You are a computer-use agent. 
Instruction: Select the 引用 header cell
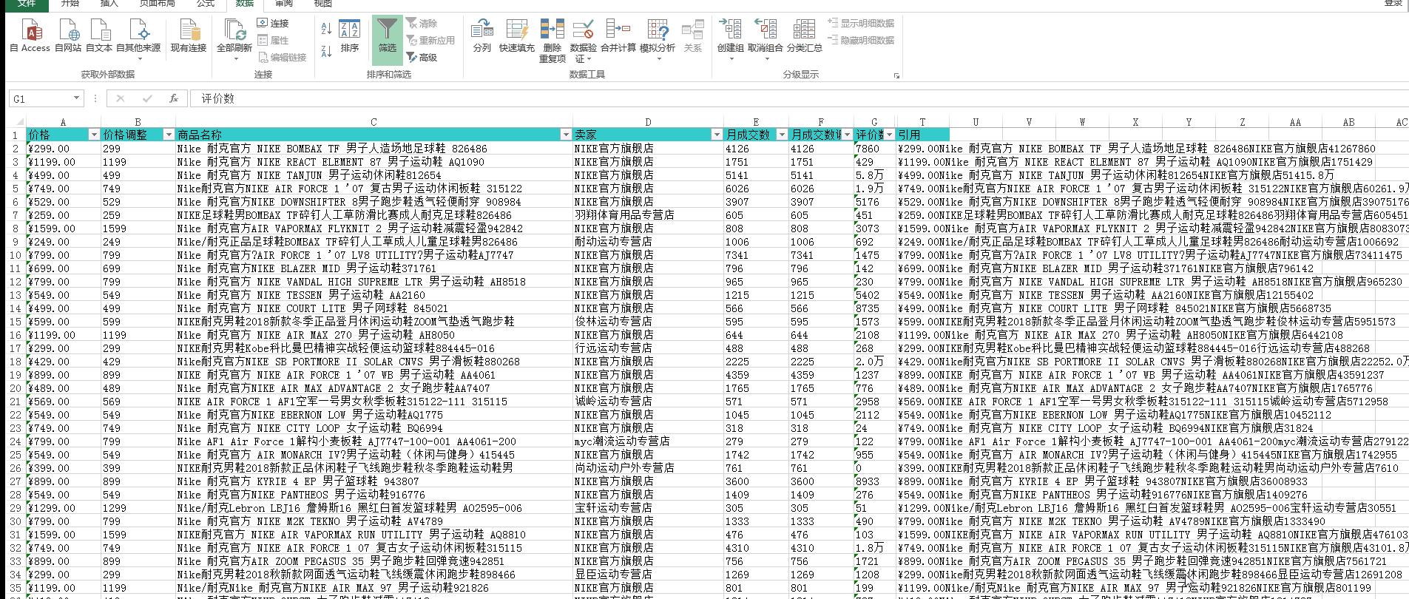tap(922, 135)
